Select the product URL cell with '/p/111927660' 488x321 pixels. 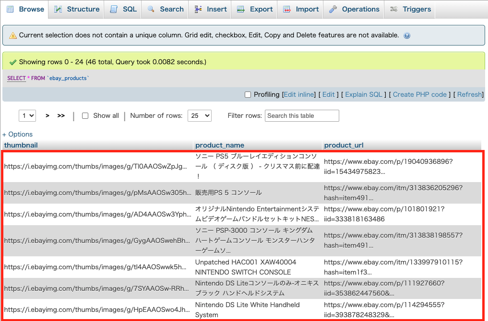(402, 288)
